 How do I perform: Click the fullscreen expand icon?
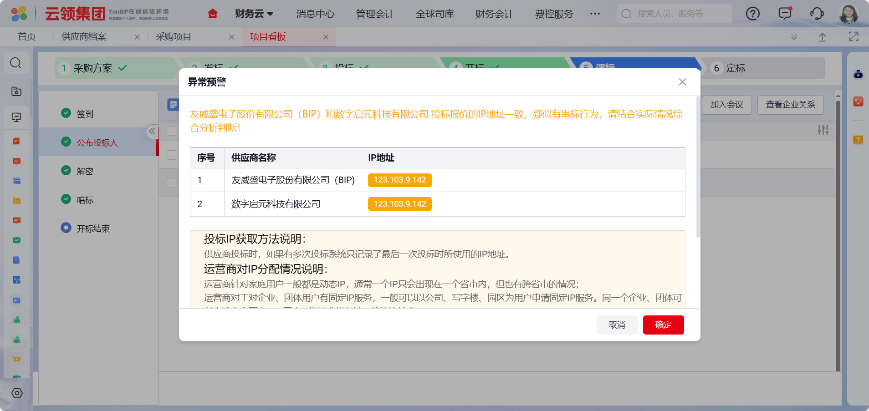tap(854, 37)
